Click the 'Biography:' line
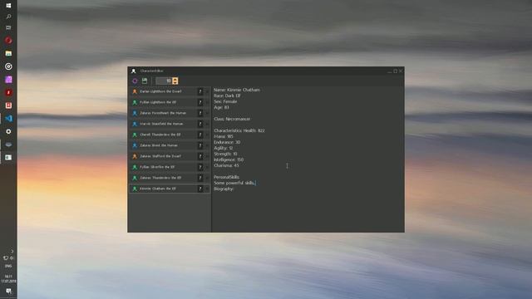Screen dimensions: 532x299 224,189
